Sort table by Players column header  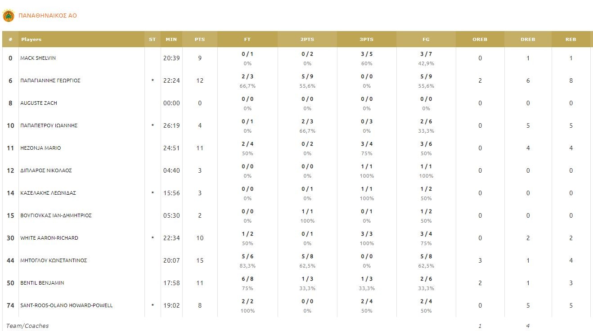click(31, 39)
